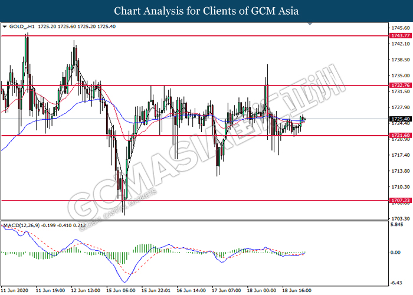Click the MACD values -0.199 -0.410 0.212
Screen dimensions: 413x295
[64, 225]
